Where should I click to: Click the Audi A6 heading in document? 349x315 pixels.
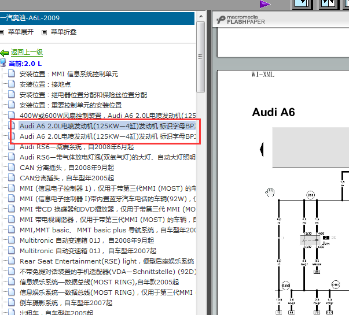click(273, 112)
